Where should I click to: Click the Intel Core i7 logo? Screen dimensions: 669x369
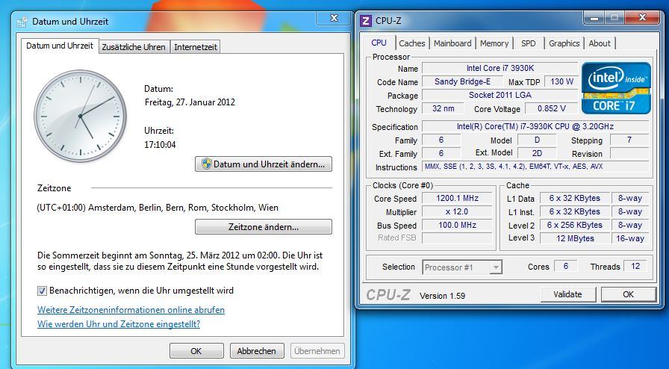616,88
